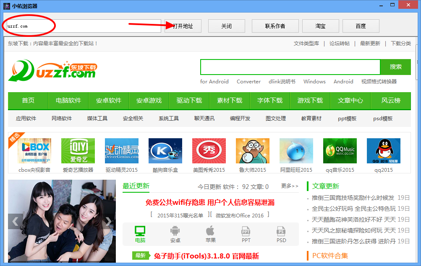The width and height of the screenshot is (421, 266).
Task: Open the 安全相关 subcategory link
Action: click(x=133, y=119)
